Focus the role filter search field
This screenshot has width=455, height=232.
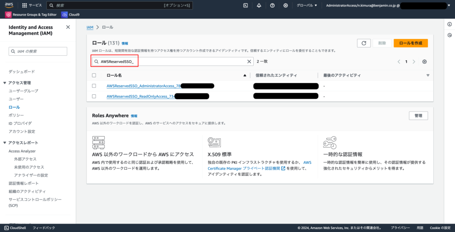tap(173, 62)
